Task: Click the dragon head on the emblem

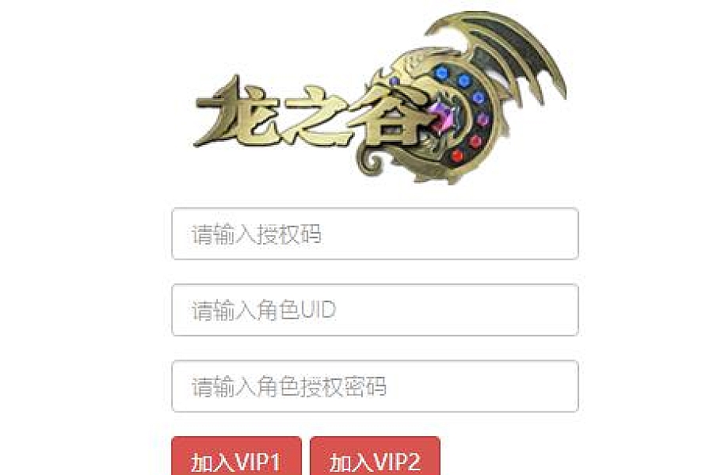Action: (413, 63)
